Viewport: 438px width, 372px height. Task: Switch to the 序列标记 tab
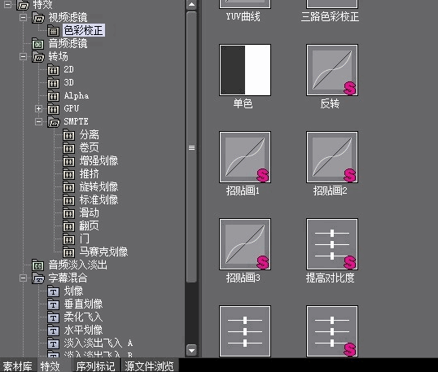pyautogui.click(x=96, y=366)
